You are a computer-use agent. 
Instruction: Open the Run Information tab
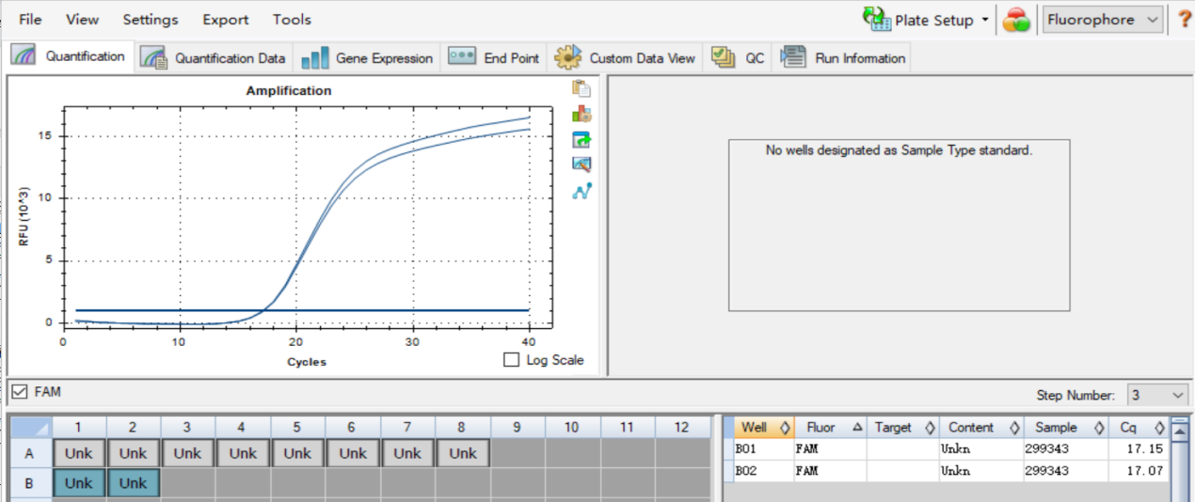[x=842, y=58]
